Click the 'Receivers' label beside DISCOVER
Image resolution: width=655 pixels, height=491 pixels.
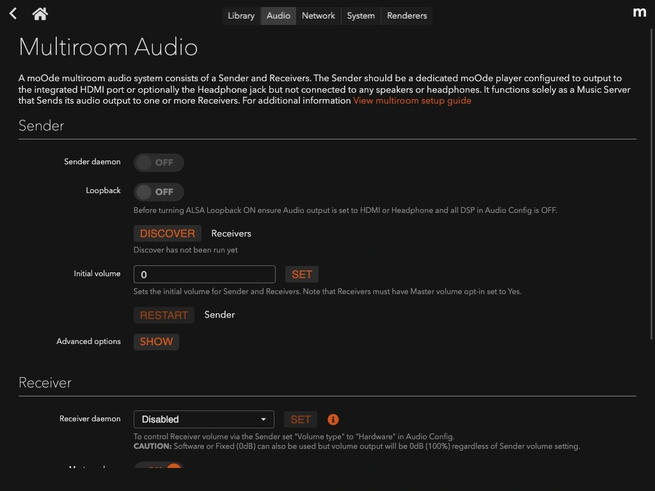(x=231, y=233)
